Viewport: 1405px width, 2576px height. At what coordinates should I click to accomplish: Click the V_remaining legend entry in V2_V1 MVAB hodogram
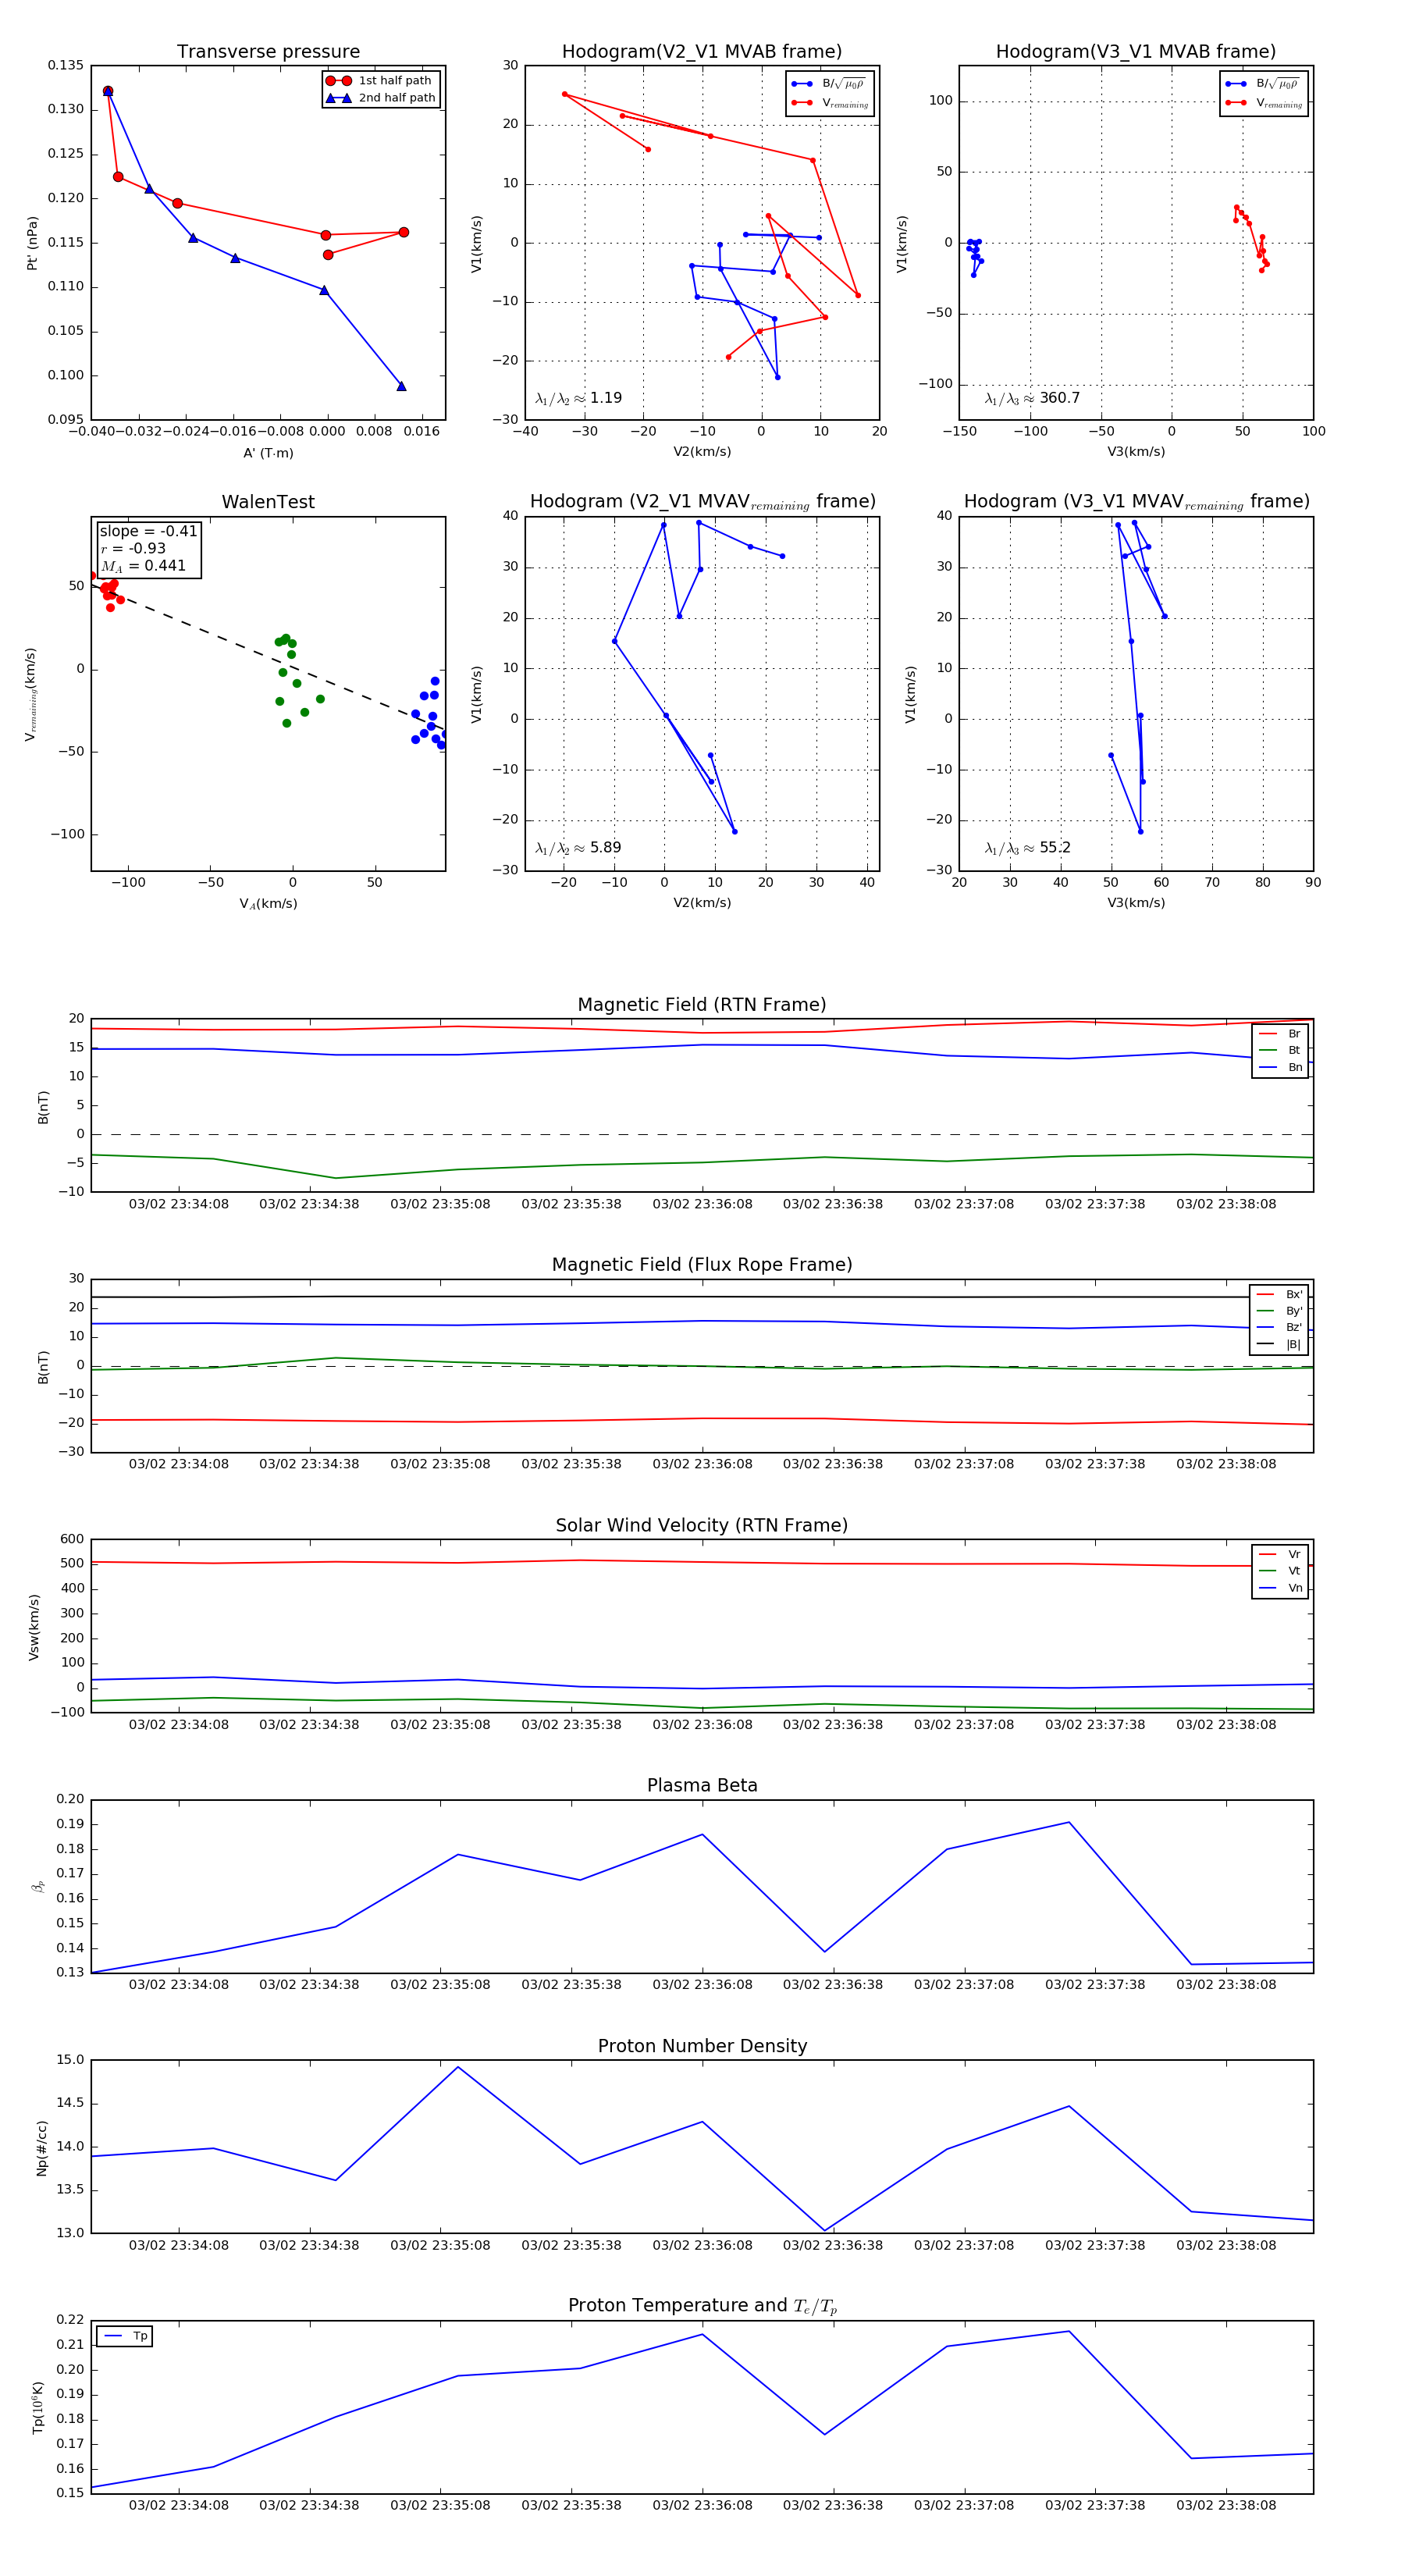pos(830,103)
